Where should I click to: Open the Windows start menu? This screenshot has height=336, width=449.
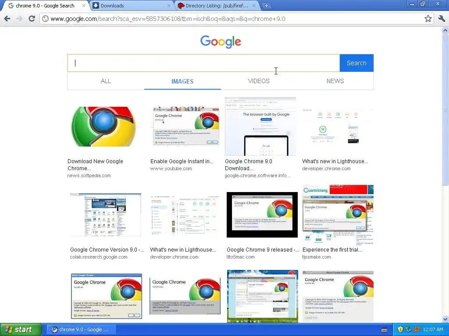21,329
